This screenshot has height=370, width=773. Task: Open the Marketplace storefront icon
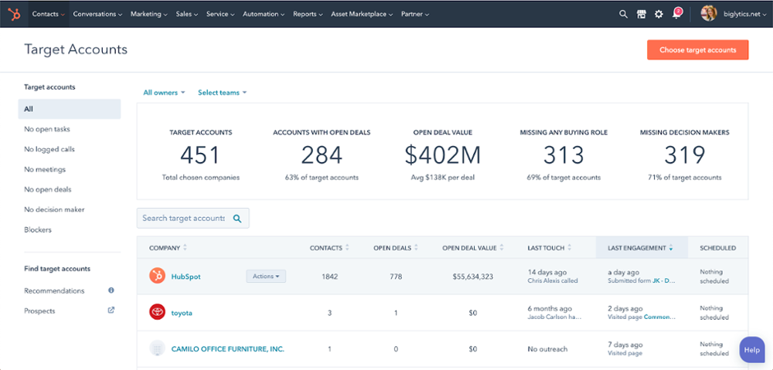(x=641, y=14)
